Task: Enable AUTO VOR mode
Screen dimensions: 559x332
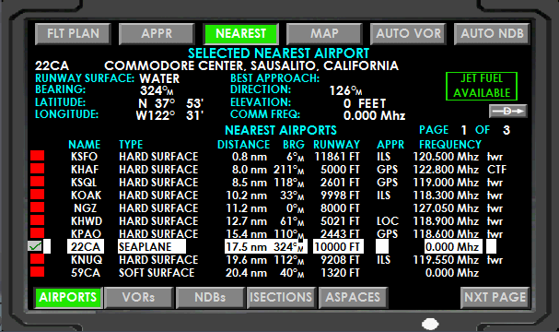Action: click(x=408, y=33)
